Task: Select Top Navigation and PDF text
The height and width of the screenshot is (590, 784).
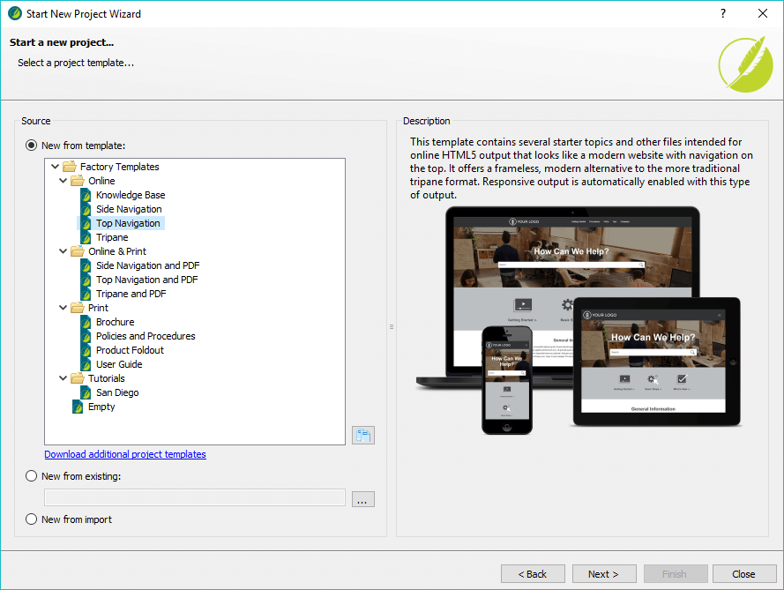Action: [x=147, y=280]
